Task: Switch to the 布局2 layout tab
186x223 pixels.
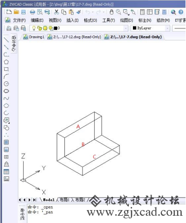Action: [80, 200]
